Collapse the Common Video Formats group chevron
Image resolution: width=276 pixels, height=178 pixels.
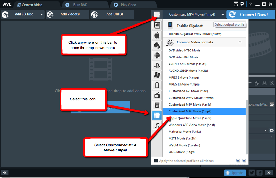[240, 42]
